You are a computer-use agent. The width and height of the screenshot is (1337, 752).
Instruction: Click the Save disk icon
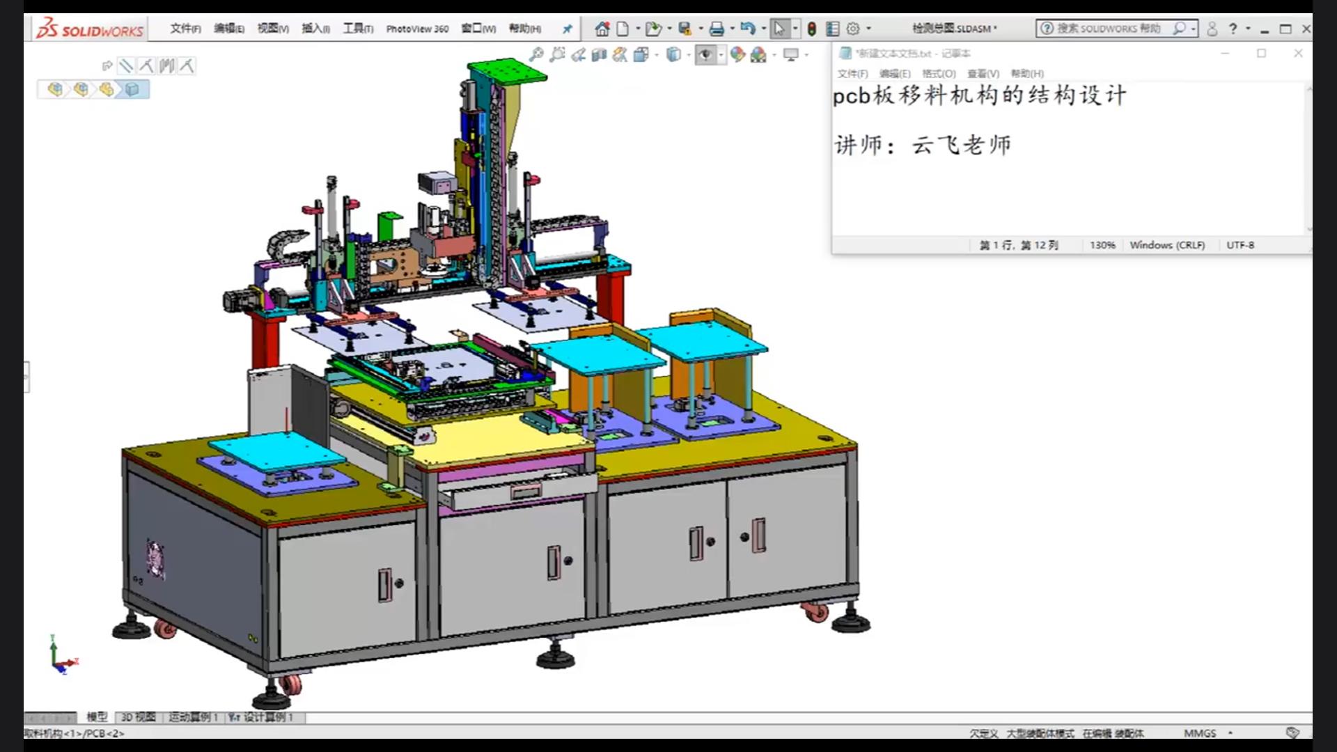685,29
